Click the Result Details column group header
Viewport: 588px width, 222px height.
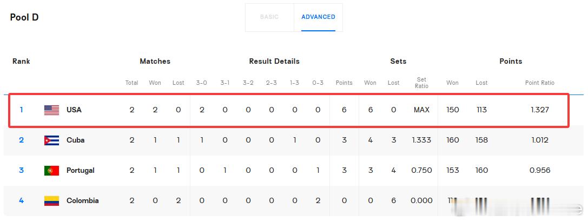click(274, 62)
